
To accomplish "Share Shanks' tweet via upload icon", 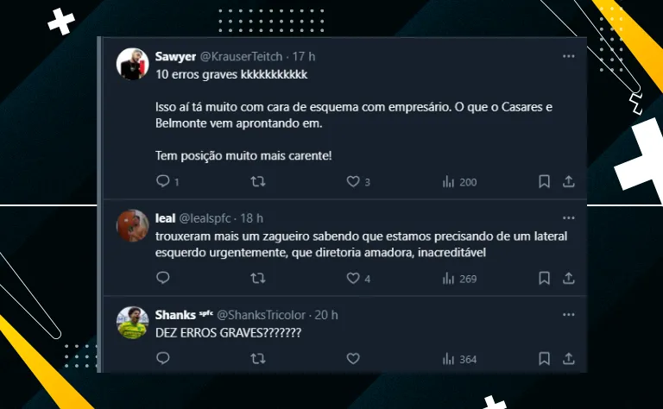I will [x=569, y=359].
